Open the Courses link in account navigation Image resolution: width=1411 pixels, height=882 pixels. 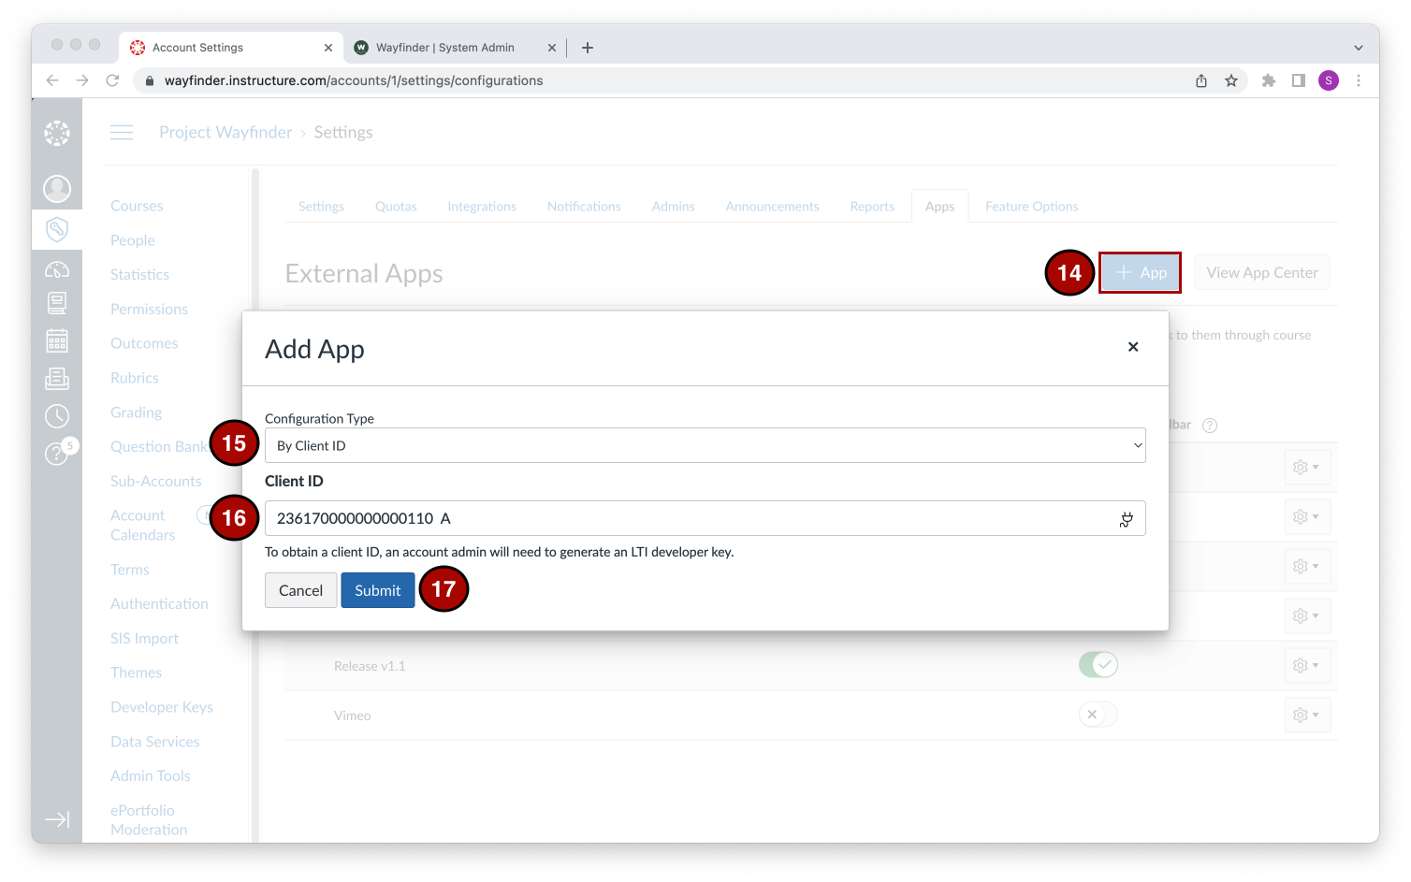tap(137, 206)
